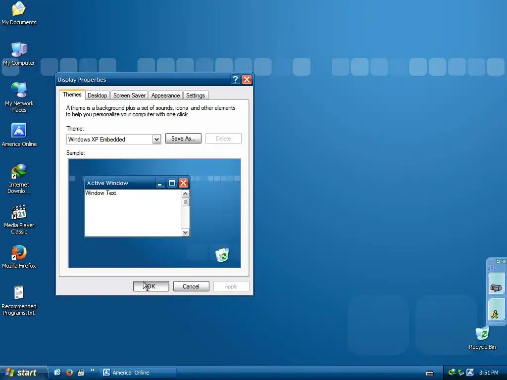The width and height of the screenshot is (507, 380).
Task: Click the Cancel button
Action: (x=191, y=286)
